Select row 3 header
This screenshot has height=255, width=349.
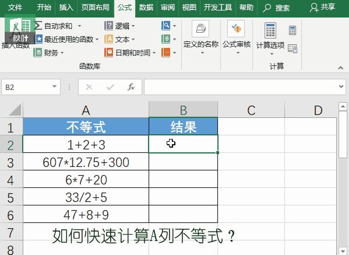click(10, 162)
